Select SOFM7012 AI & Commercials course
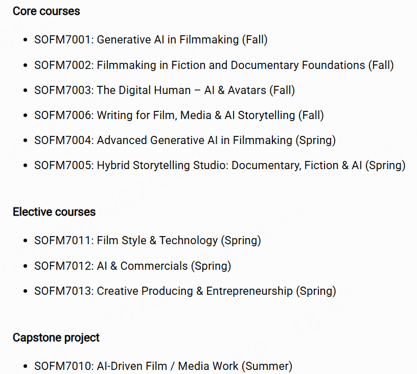 tap(132, 266)
